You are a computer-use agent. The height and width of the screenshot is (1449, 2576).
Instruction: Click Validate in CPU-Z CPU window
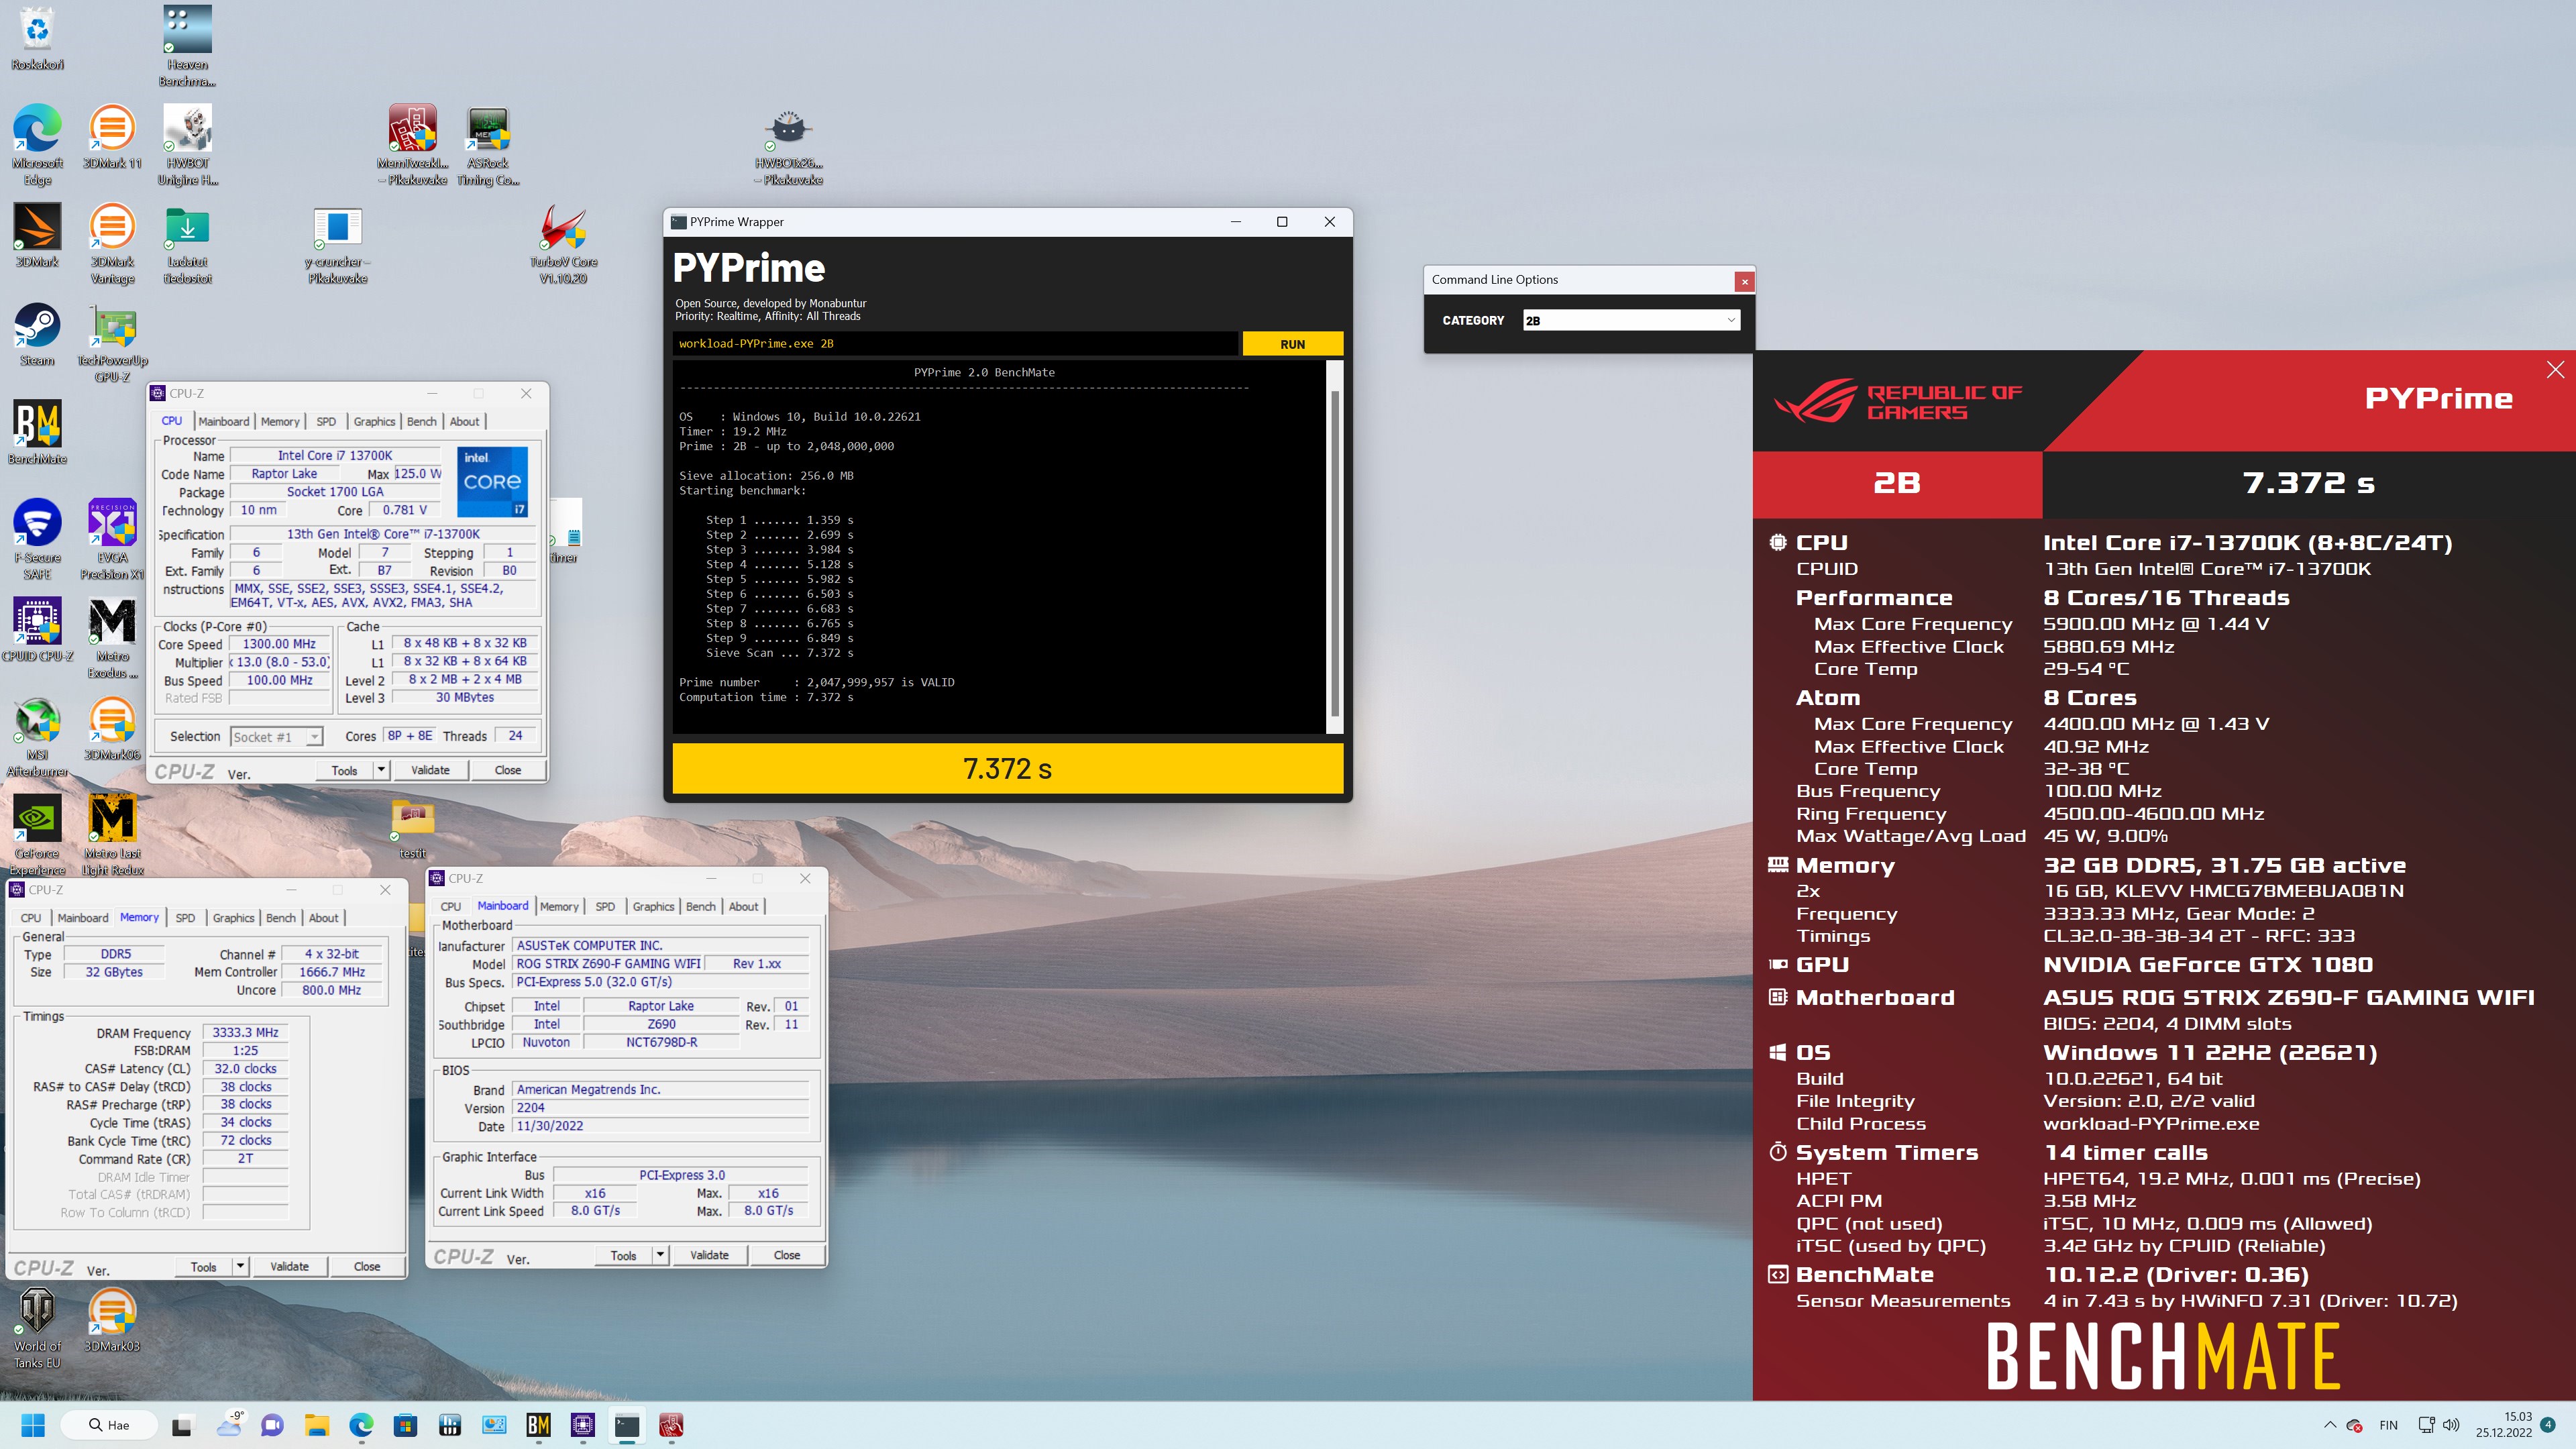[x=430, y=770]
